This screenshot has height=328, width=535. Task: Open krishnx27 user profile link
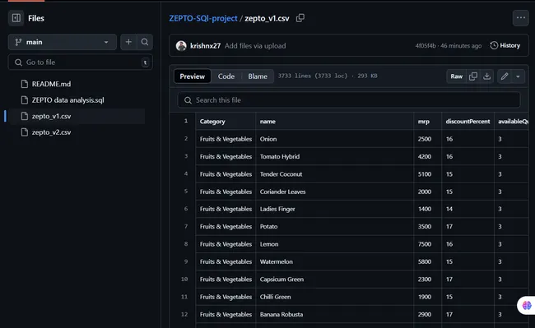coord(206,46)
